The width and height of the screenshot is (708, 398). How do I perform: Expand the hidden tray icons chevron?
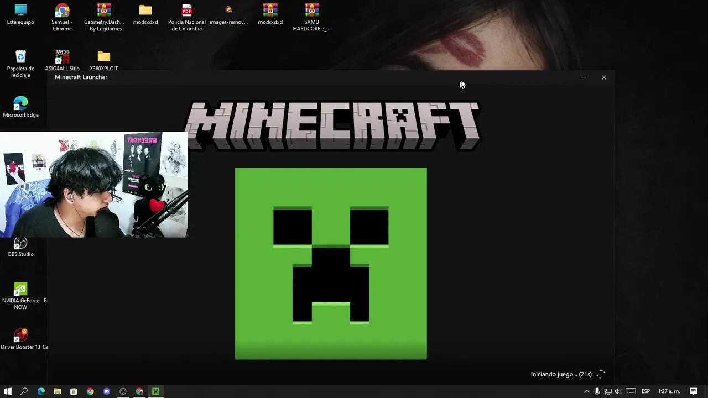pyautogui.click(x=586, y=391)
